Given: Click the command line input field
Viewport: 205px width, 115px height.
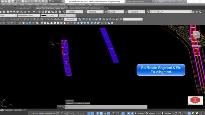Looking at the screenshot, I should pyautogui.click(x=106, y=107).
